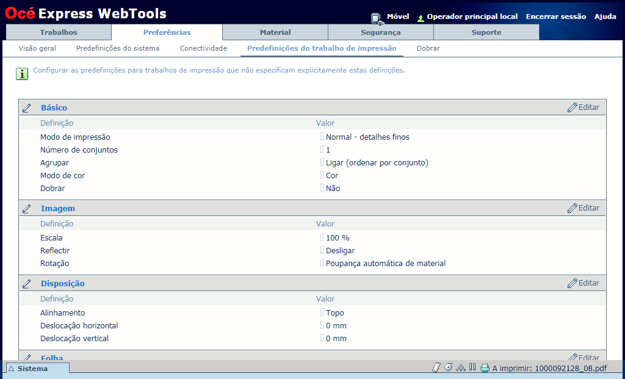
Task: Click the printer icon in status bar
Action: tap(485, 368)
